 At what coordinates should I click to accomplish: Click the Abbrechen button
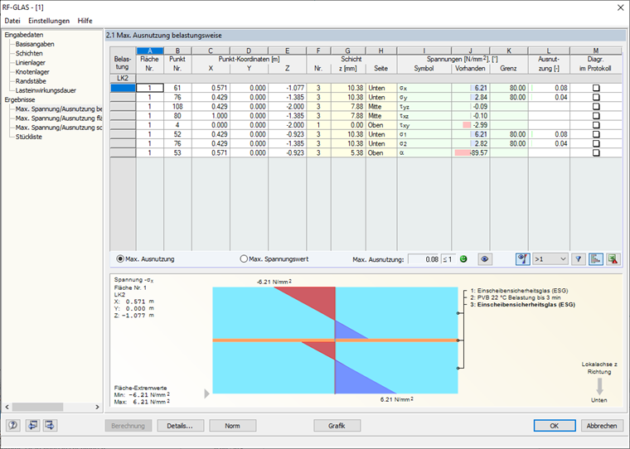coord(602,426)
